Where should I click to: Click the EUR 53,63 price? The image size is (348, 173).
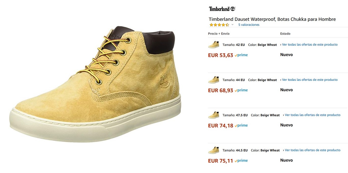220,55
